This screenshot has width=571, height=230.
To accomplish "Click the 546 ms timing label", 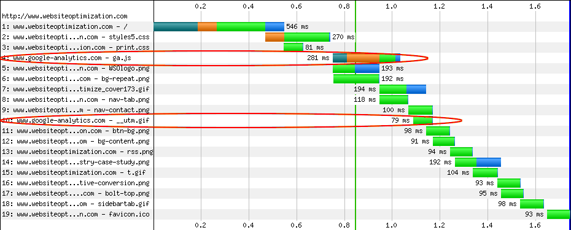I will point(297,26).
